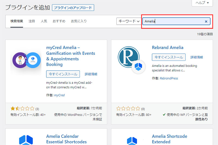Screen dimensions: 218x145
Task: Click the myCred Amelia star rating
Action: pos(22,108)
